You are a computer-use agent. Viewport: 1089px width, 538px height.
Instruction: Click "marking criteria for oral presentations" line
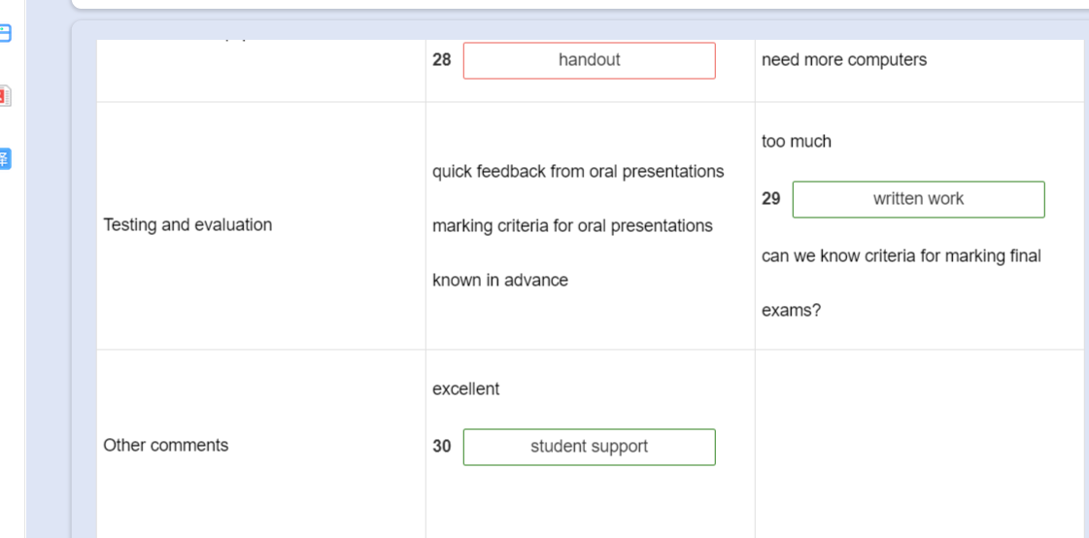coord(572,226)
